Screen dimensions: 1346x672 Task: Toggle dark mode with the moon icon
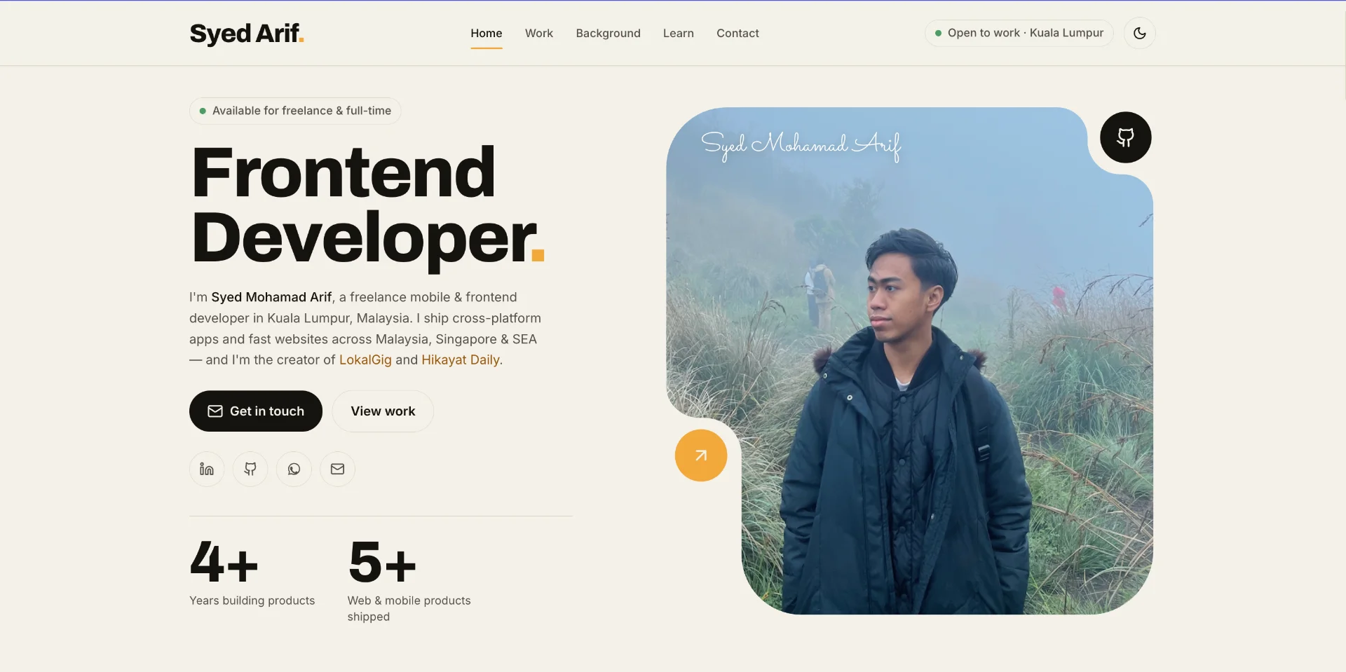tap(1139, 33)
